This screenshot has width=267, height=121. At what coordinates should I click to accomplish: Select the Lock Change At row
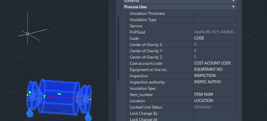click(182, 119)
